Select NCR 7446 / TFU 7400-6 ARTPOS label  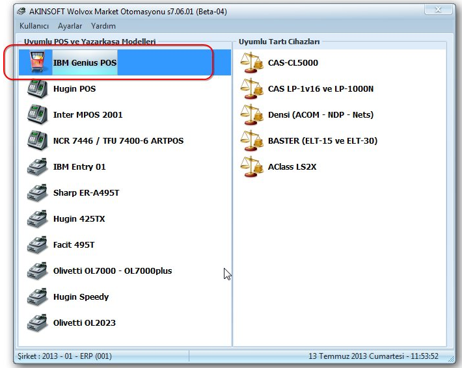[118, 140]
